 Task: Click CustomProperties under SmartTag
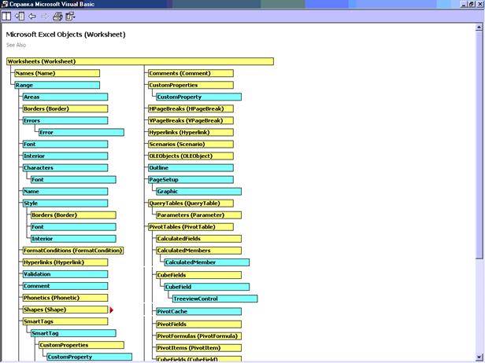tap(81, 345)
